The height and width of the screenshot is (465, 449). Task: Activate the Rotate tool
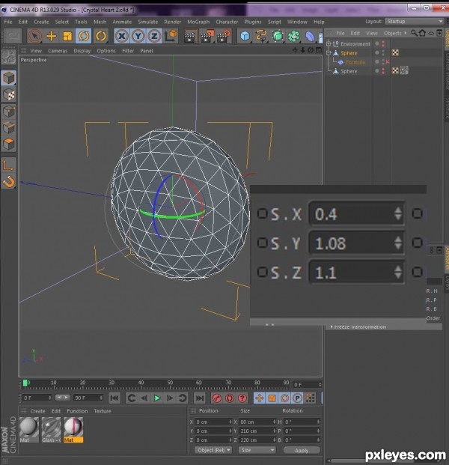[84, 36]
